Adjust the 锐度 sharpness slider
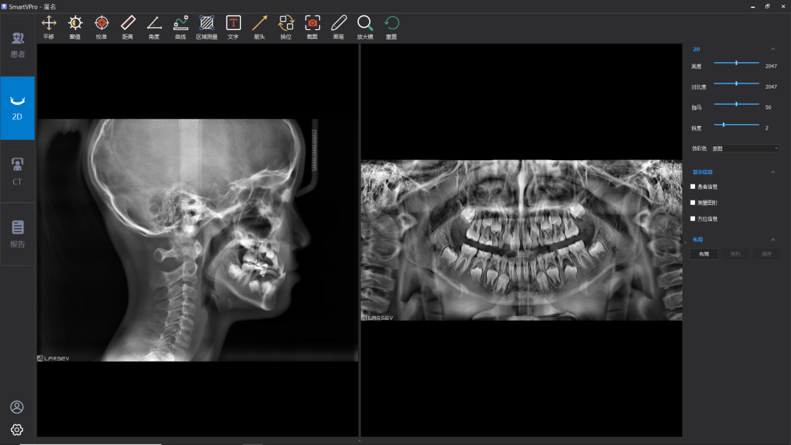791x445 pixels. coord(737,124)
